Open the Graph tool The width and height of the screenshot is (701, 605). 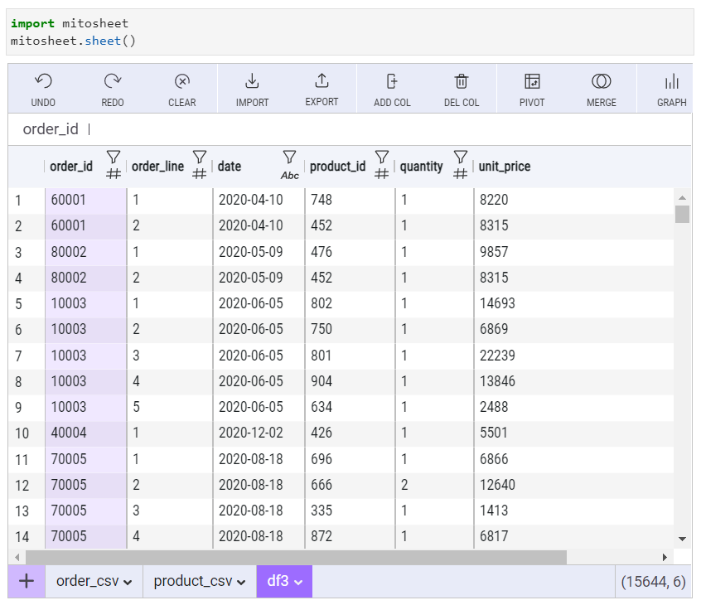coord(671,81)
